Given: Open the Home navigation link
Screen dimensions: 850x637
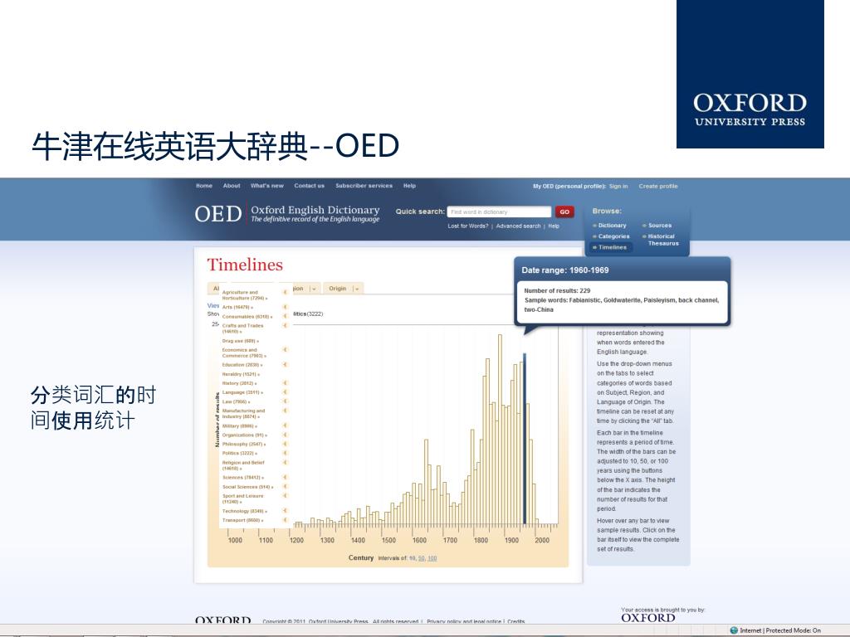Looking at the screenshot, I should click(204, 186).
